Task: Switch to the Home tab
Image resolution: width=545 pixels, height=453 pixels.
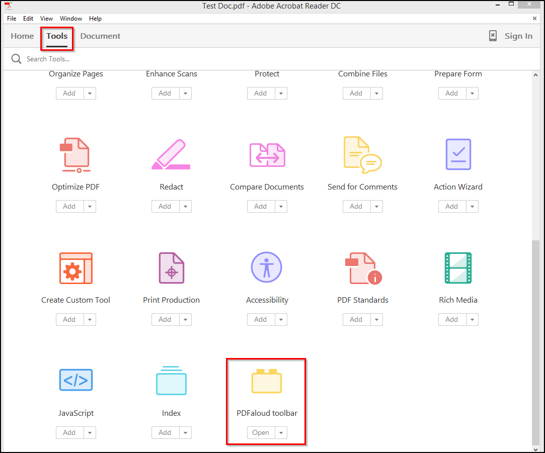Action: point(22,36)
